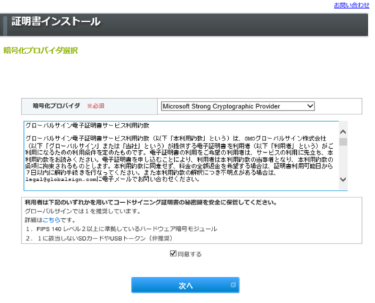Click the 証明書インストール title

(x=56, y=21)
